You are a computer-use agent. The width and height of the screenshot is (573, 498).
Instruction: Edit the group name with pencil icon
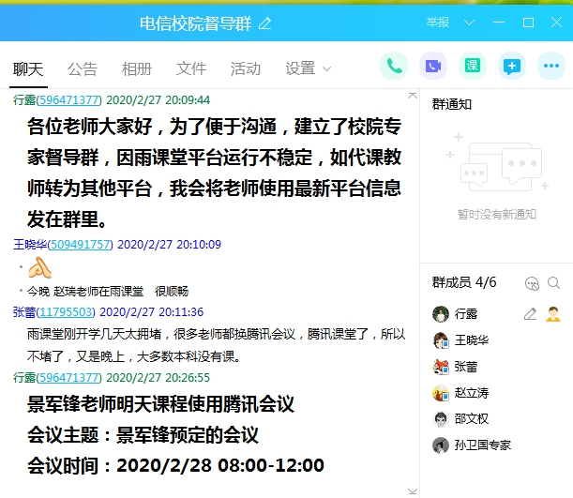(x=265, y=23)
